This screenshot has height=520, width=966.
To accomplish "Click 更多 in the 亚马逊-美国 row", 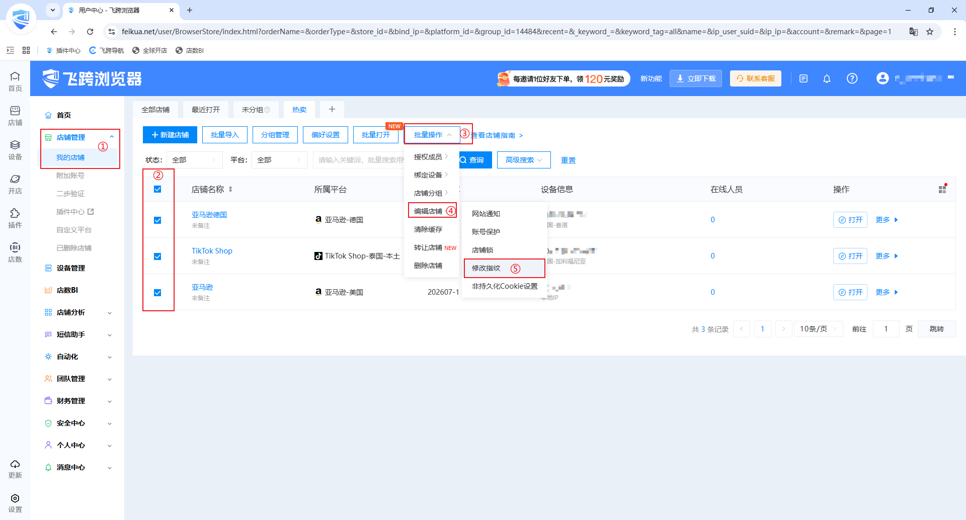I will tap(887, 292).
